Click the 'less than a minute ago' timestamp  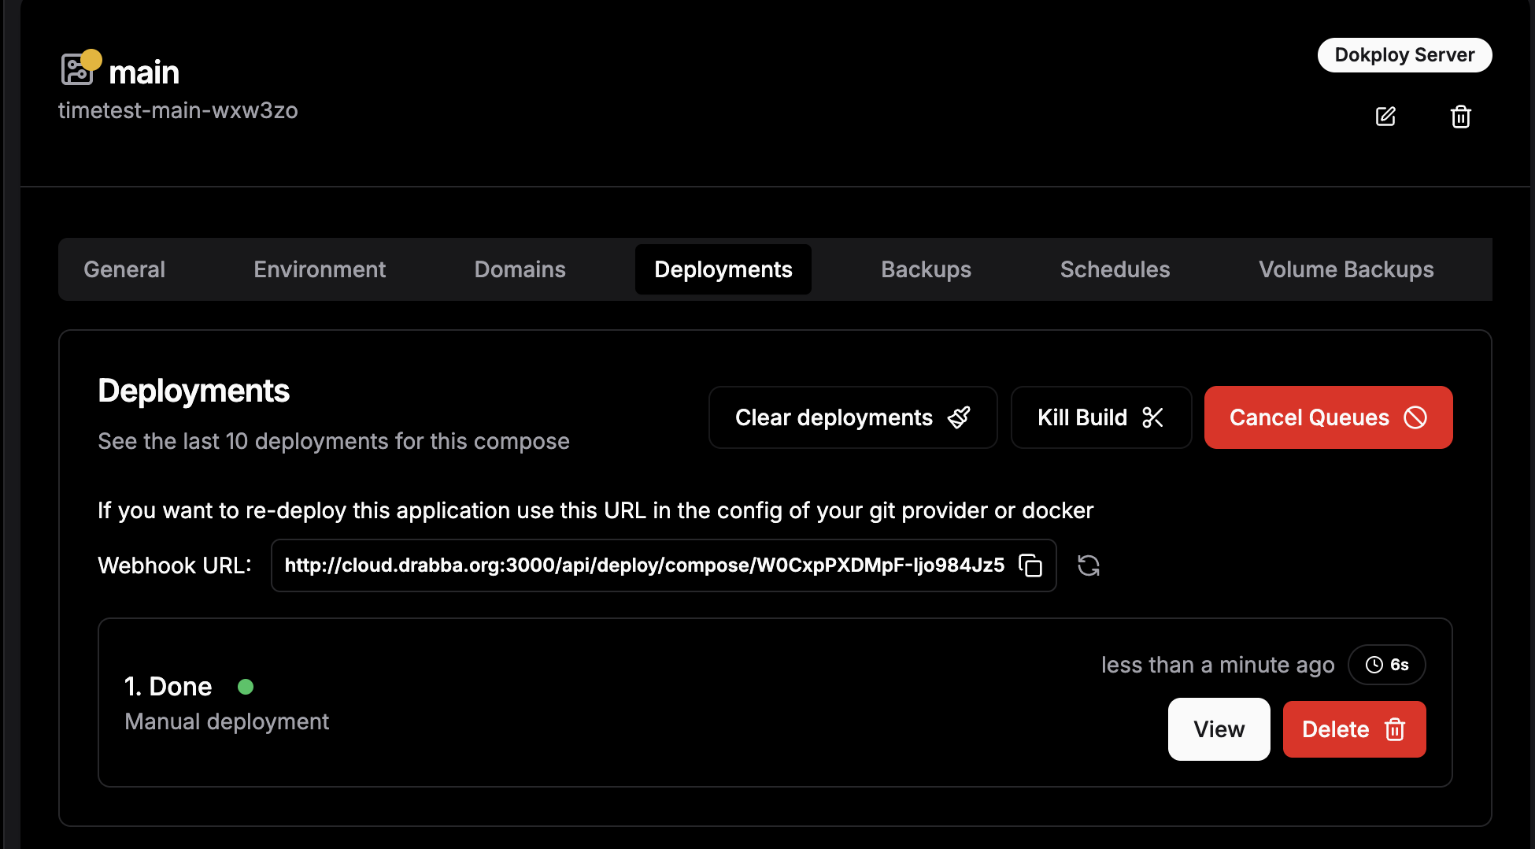click(1218, 665)
